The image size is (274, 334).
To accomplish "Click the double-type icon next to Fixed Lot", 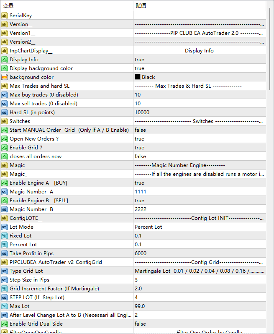I will pyautogui.click(x=5, y=236).
